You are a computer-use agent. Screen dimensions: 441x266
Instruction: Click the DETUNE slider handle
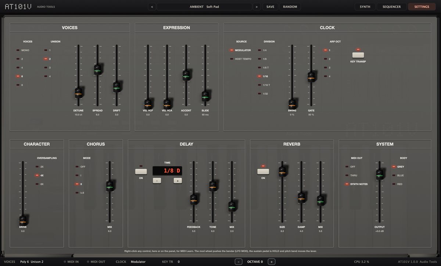[78, 93]
